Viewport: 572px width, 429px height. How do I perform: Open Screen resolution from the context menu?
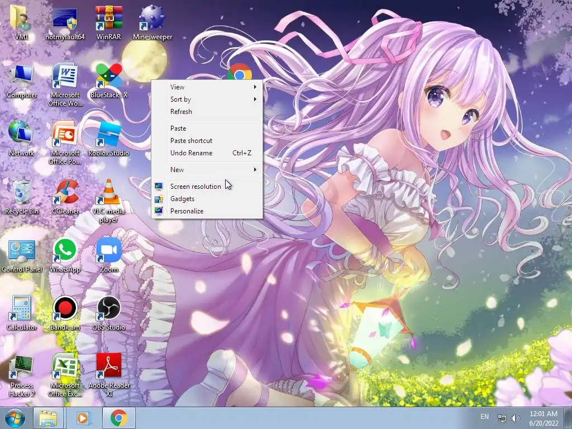(207, 187)
